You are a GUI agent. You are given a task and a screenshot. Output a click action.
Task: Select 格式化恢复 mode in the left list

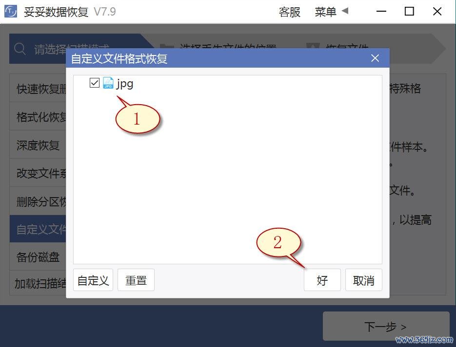[38, 116]
